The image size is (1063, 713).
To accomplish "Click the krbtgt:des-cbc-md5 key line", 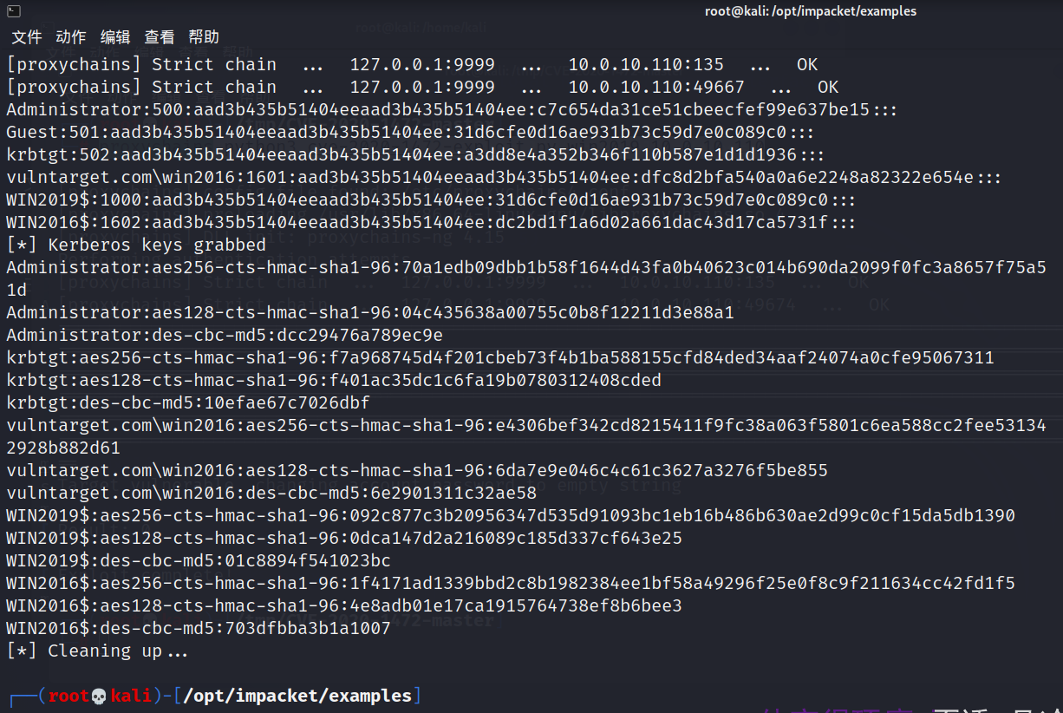I will (188, 403).
